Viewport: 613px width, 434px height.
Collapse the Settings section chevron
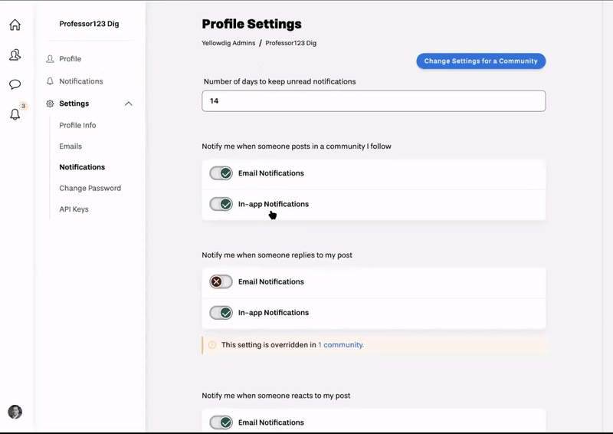click(128, 104)
